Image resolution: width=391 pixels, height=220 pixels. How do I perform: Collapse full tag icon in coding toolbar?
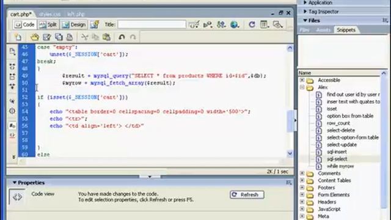coord(12,67)
